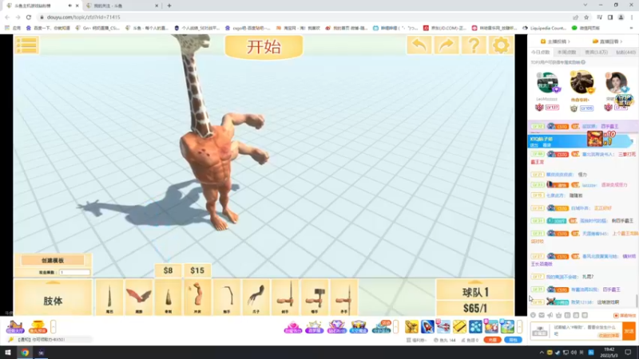
Task: Click the douyu.com address bar
Action: point(302,17)
